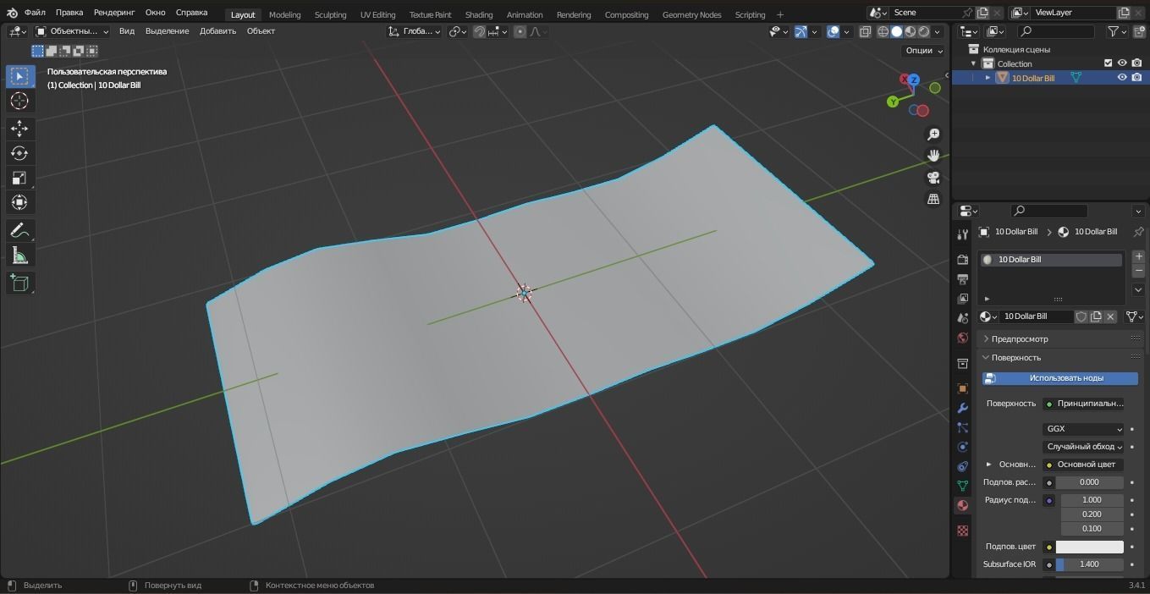This screenshot has width=1150, height=594.
Task: Open GGX distribution dropdown
Action: (x=1083, y=429)
